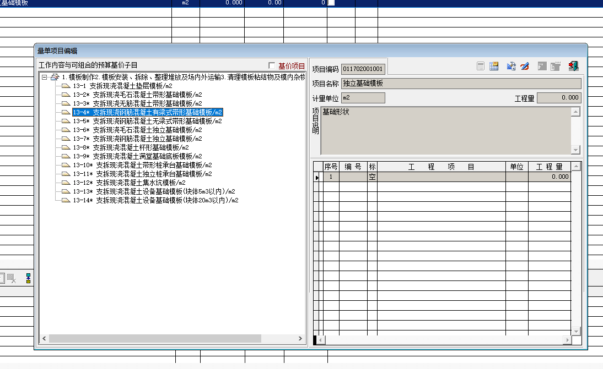
Task: Select 13-6* 支拆现浇毛石混凝土独立基础模板
Action: tap(138, 130)
